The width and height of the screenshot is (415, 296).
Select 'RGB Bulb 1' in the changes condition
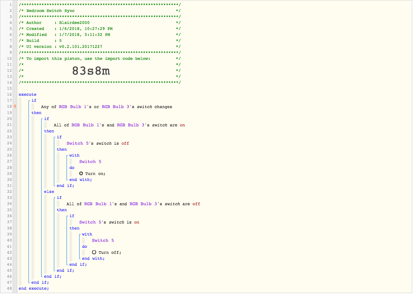(x=73, y=107)
